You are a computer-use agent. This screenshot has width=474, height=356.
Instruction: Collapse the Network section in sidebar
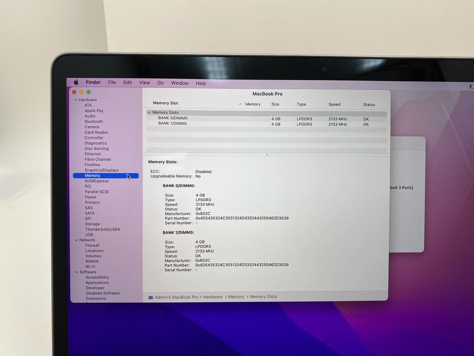click(76, 240)
